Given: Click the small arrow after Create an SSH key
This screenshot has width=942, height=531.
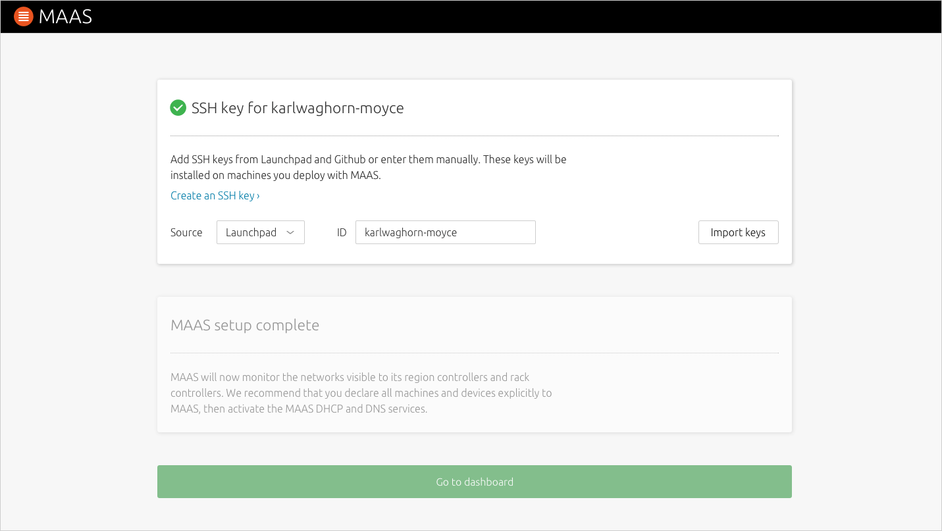Looking at the screenshot, I should [x=258, y=196].
